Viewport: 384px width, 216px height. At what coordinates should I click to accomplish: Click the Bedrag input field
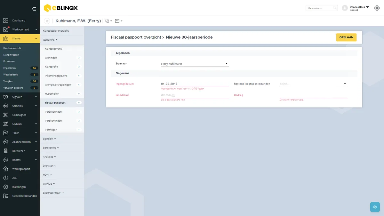click(x=313, y=95)
